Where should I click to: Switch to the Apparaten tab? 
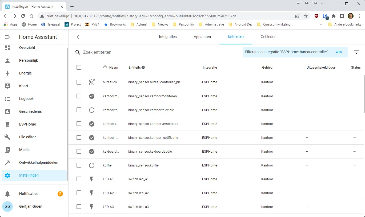202,37
